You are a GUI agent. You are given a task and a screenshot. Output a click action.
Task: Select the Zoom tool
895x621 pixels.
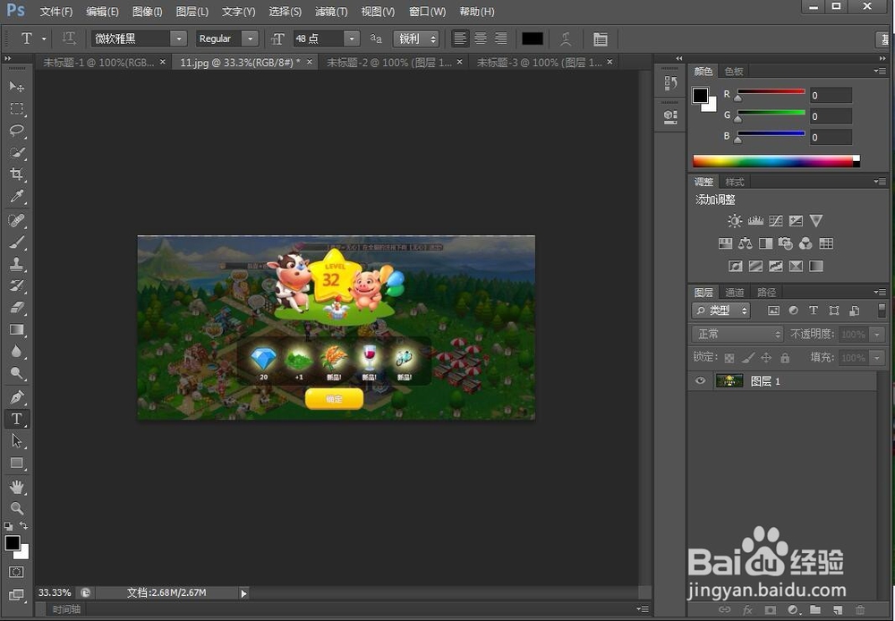pos(16,508)
